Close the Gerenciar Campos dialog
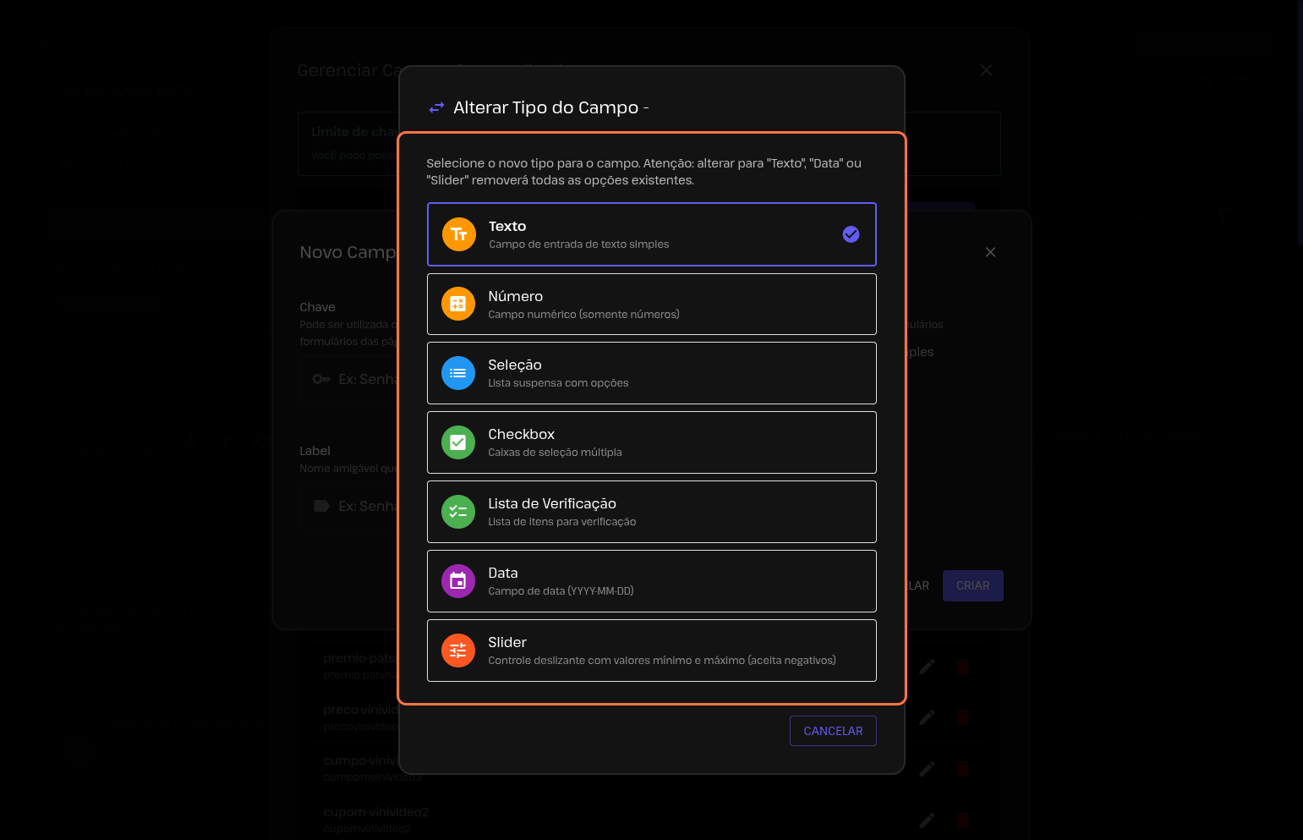This screenshot has width=1303, height=840. pyautogui.click(x=986, y=70)
